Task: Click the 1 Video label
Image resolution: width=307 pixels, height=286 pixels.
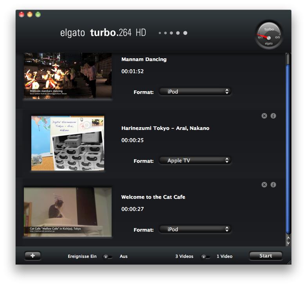Action: point(224,257)
